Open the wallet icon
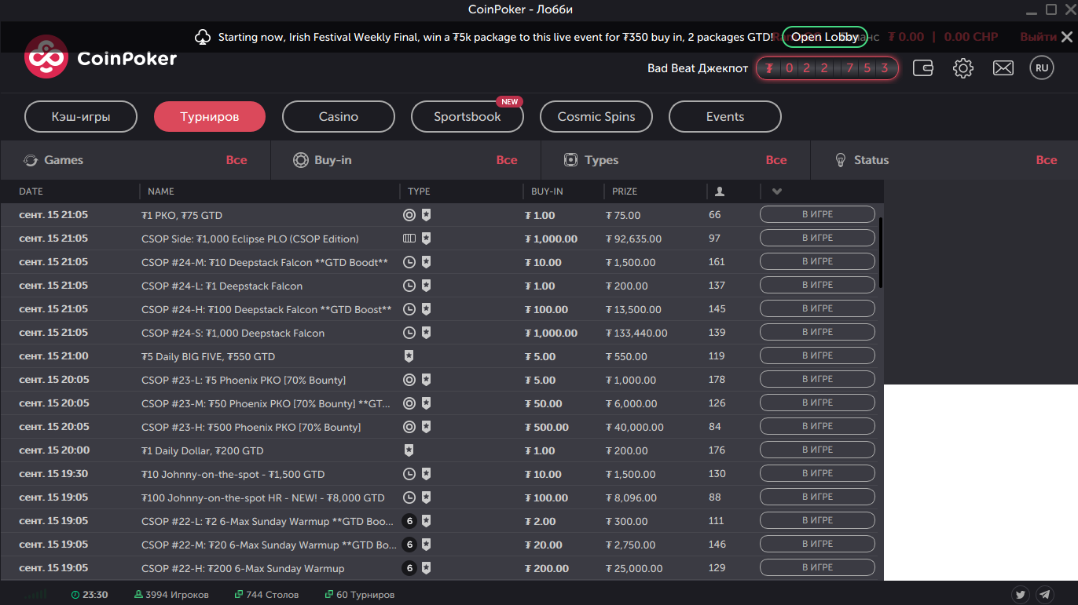The width and height of the screenshot is (1078, 605). [x=923, y=68]
